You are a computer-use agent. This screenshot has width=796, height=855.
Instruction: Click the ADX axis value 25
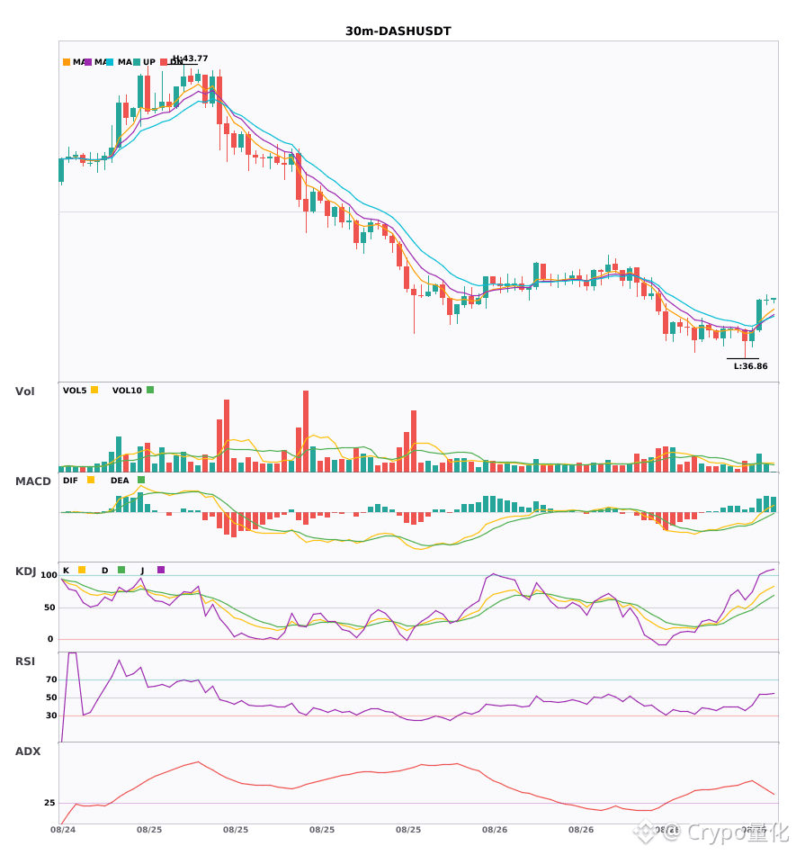pos(49,803)
